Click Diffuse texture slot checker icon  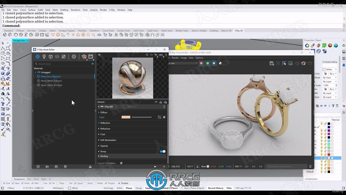(159, 117)
